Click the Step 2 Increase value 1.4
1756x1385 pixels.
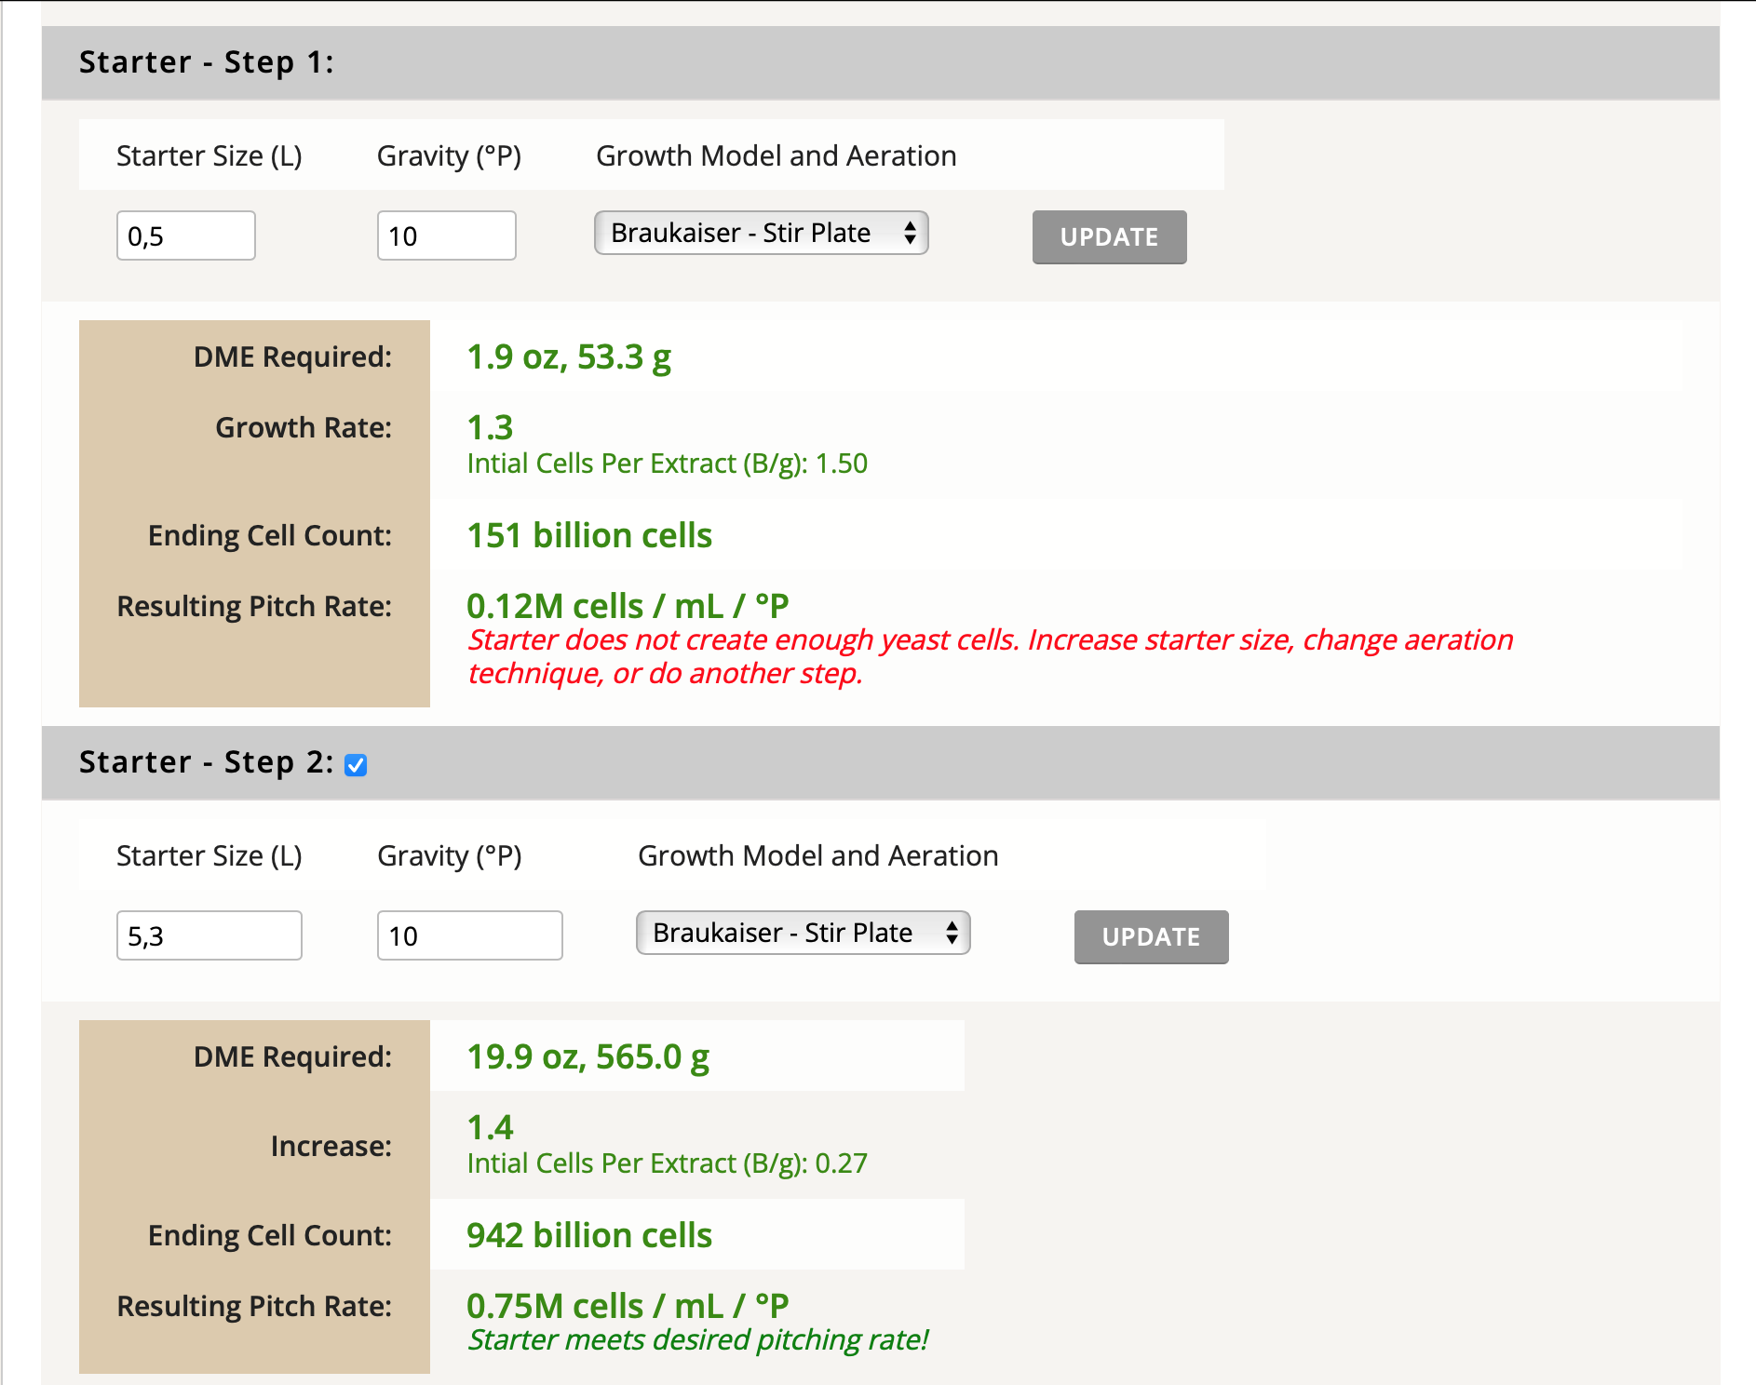coord(490,1127)
